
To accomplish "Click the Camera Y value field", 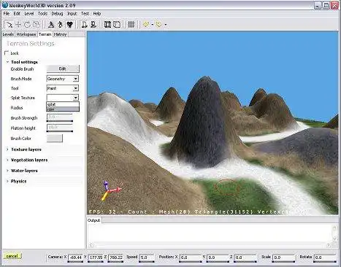I will (96, 258).
